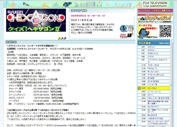This screenshot has width=177, height=127.
Task: Click the bus icon beside チャンネルα
Action: (x=139, y=88)
